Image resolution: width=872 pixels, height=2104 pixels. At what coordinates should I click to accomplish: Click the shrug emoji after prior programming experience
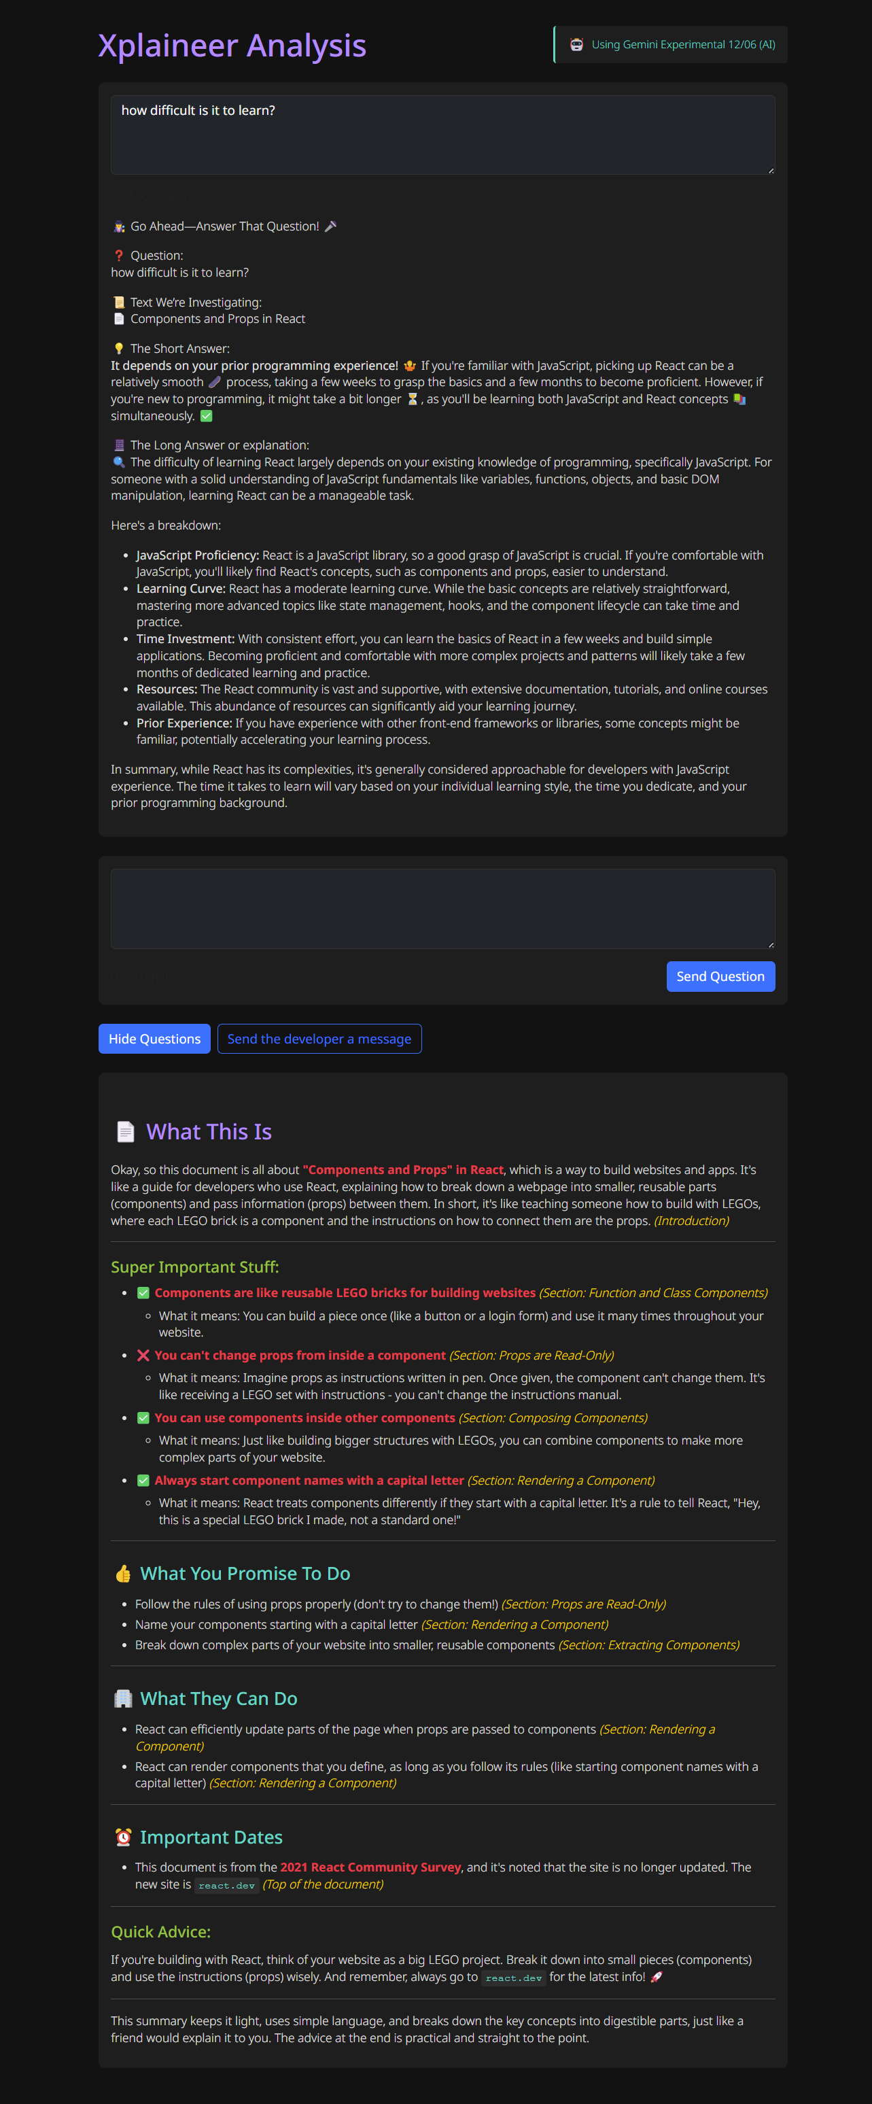409,365
